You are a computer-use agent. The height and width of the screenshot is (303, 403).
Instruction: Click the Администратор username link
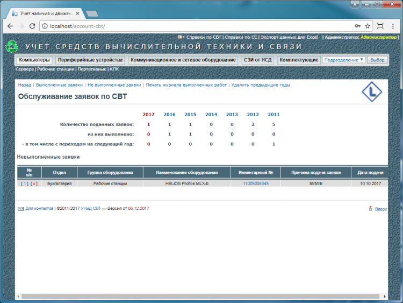coord(378,37)
